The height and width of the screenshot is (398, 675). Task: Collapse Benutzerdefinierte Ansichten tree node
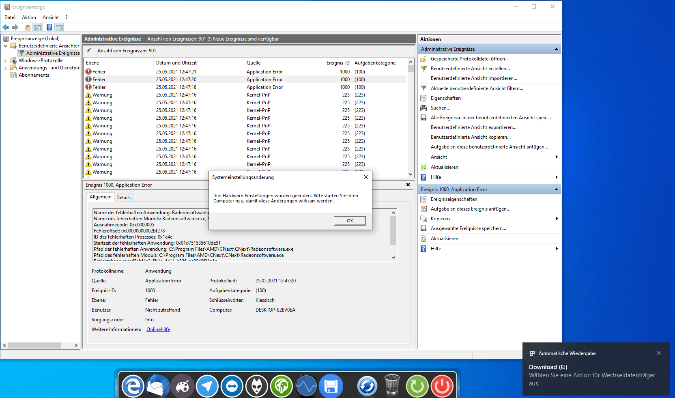coord(5,46)
